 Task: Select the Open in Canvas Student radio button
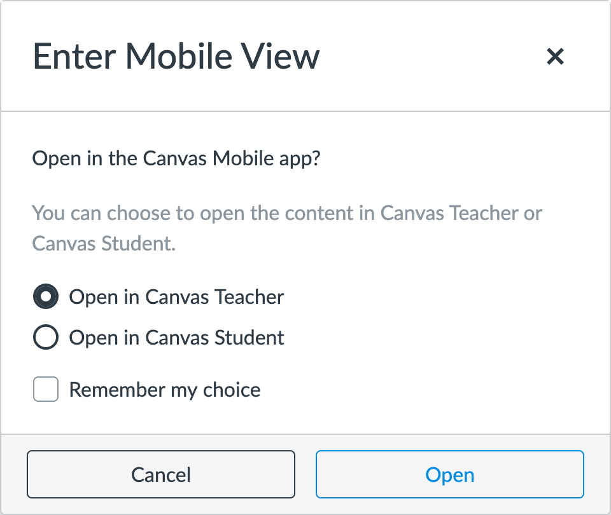[45, 338]
